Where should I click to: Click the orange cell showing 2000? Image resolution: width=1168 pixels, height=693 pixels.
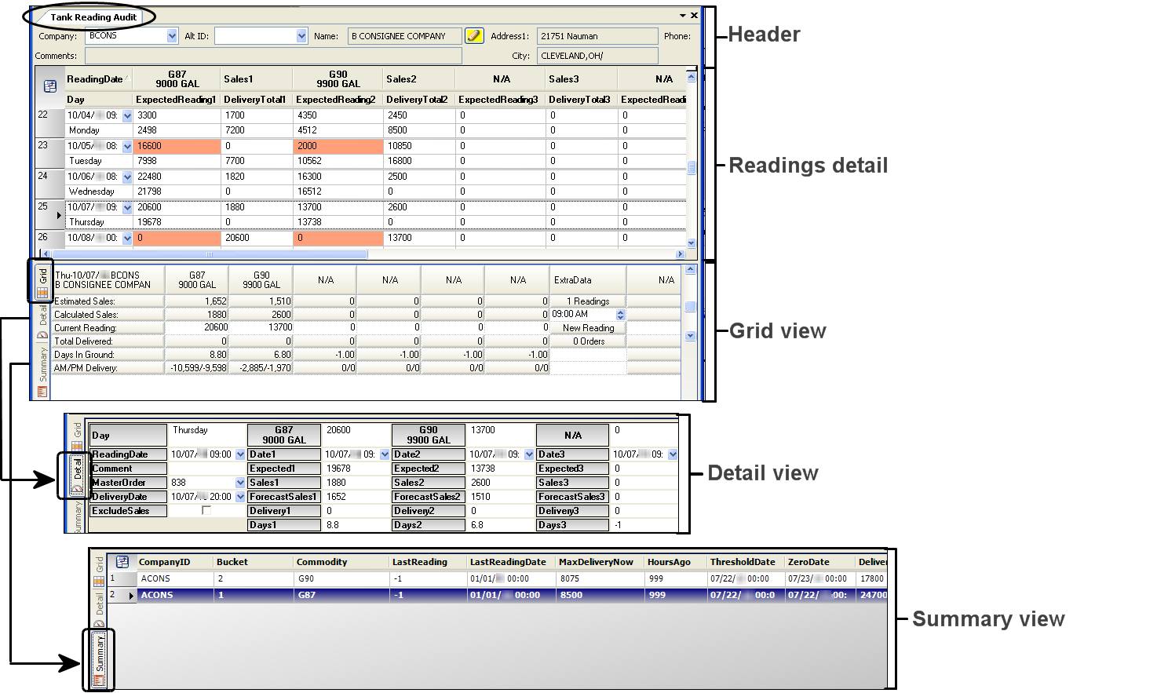tap(338, 146)
